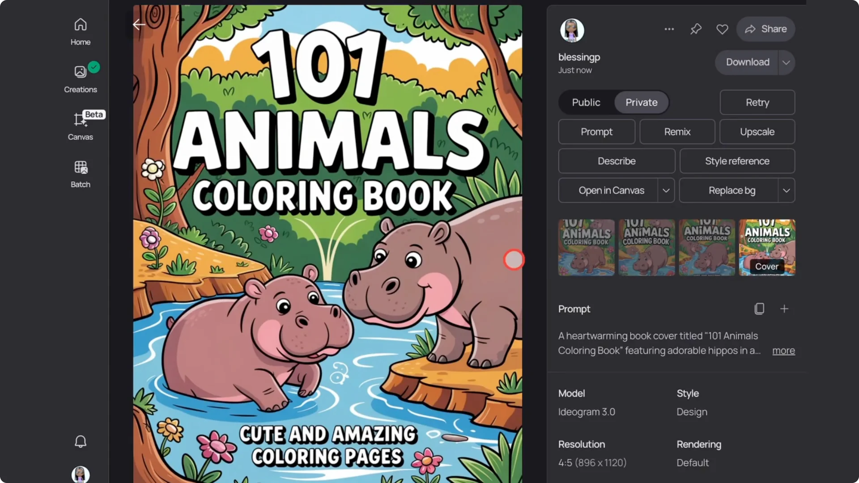Pin this creation
The height and width of the screenshot is (483, 859).
[696, 29]
